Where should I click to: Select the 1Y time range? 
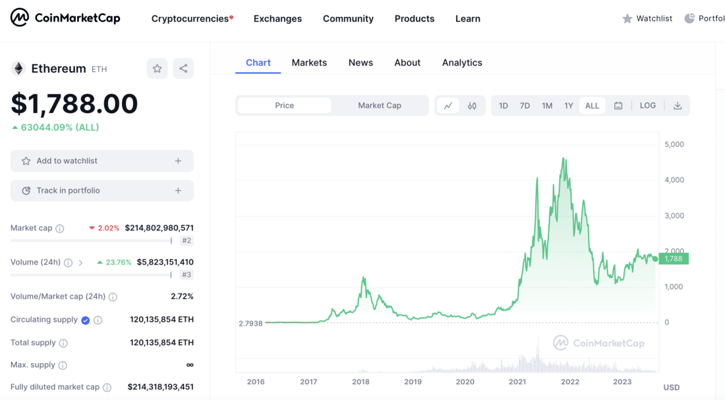point(569,106)
